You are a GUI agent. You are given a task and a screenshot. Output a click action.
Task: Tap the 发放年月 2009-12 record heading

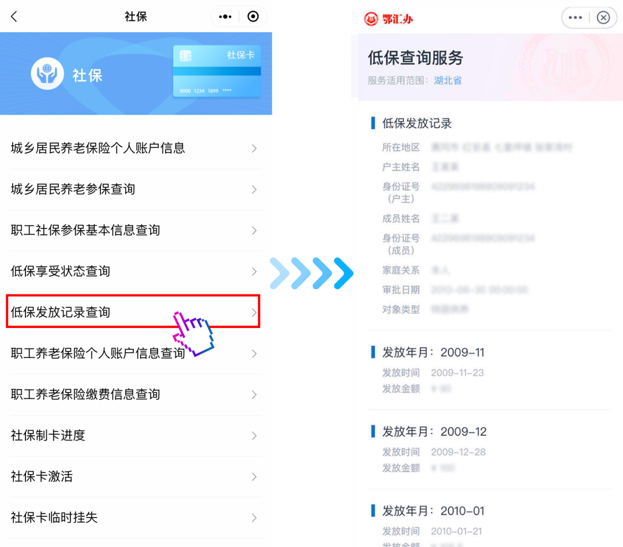tap(434, 432)
